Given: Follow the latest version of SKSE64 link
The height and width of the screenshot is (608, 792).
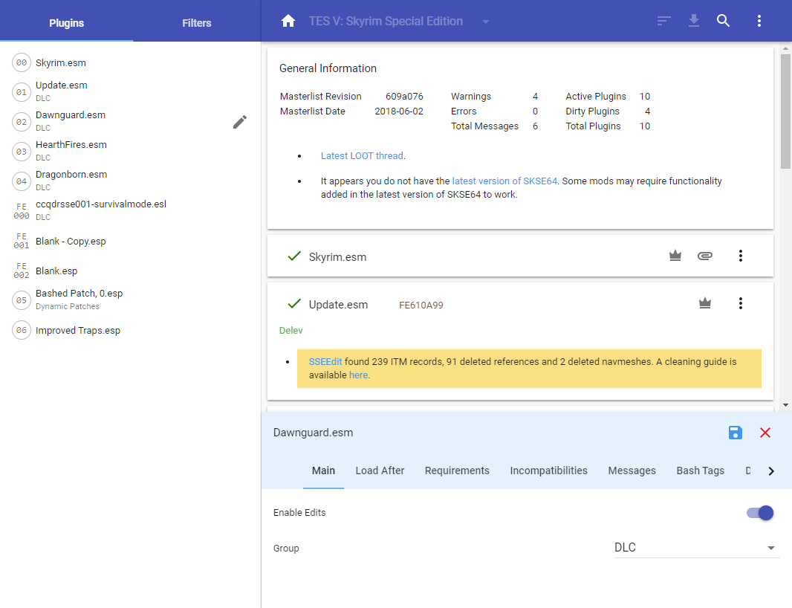Looking at the screenshot, I should click(x=504, y=181).
